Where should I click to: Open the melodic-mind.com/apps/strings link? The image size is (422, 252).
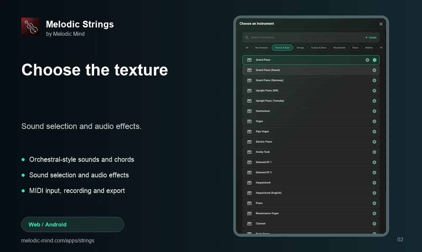point(58,241)
